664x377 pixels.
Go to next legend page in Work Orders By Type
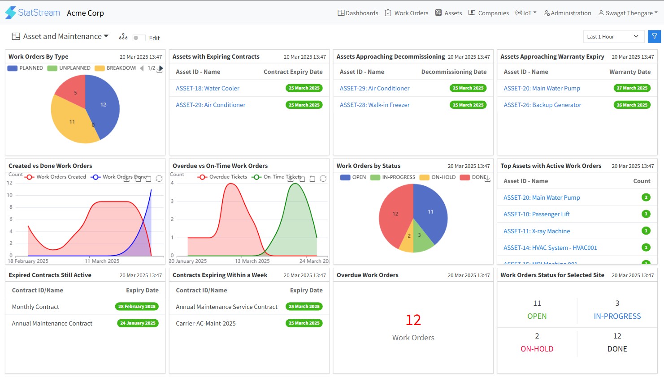161,68
